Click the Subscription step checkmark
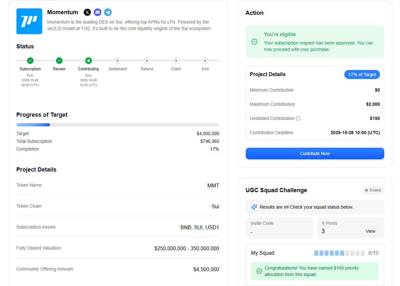The height and width of the screenshot is (286, 400). coord(30,60)
